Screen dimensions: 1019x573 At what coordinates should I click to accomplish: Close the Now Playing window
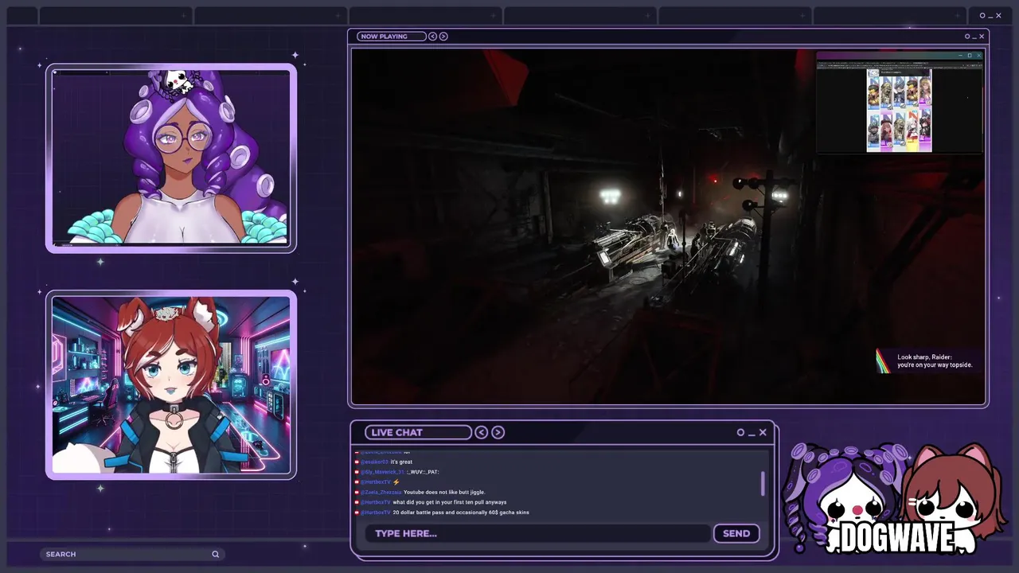click(x=982, y=36)
